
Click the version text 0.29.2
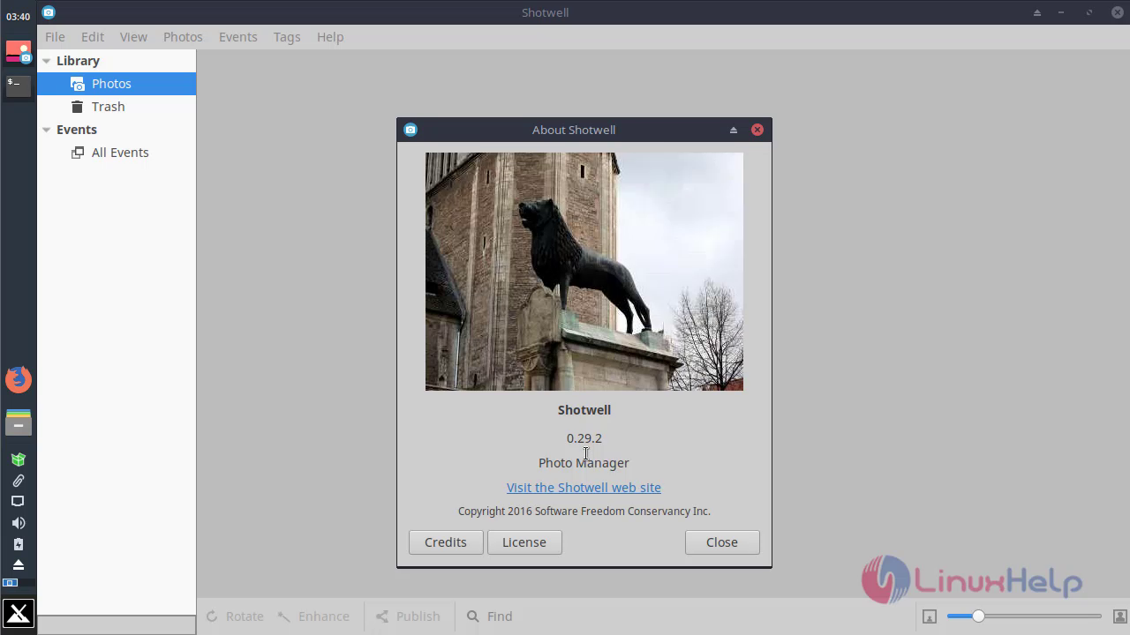click(x=584, y=438)
